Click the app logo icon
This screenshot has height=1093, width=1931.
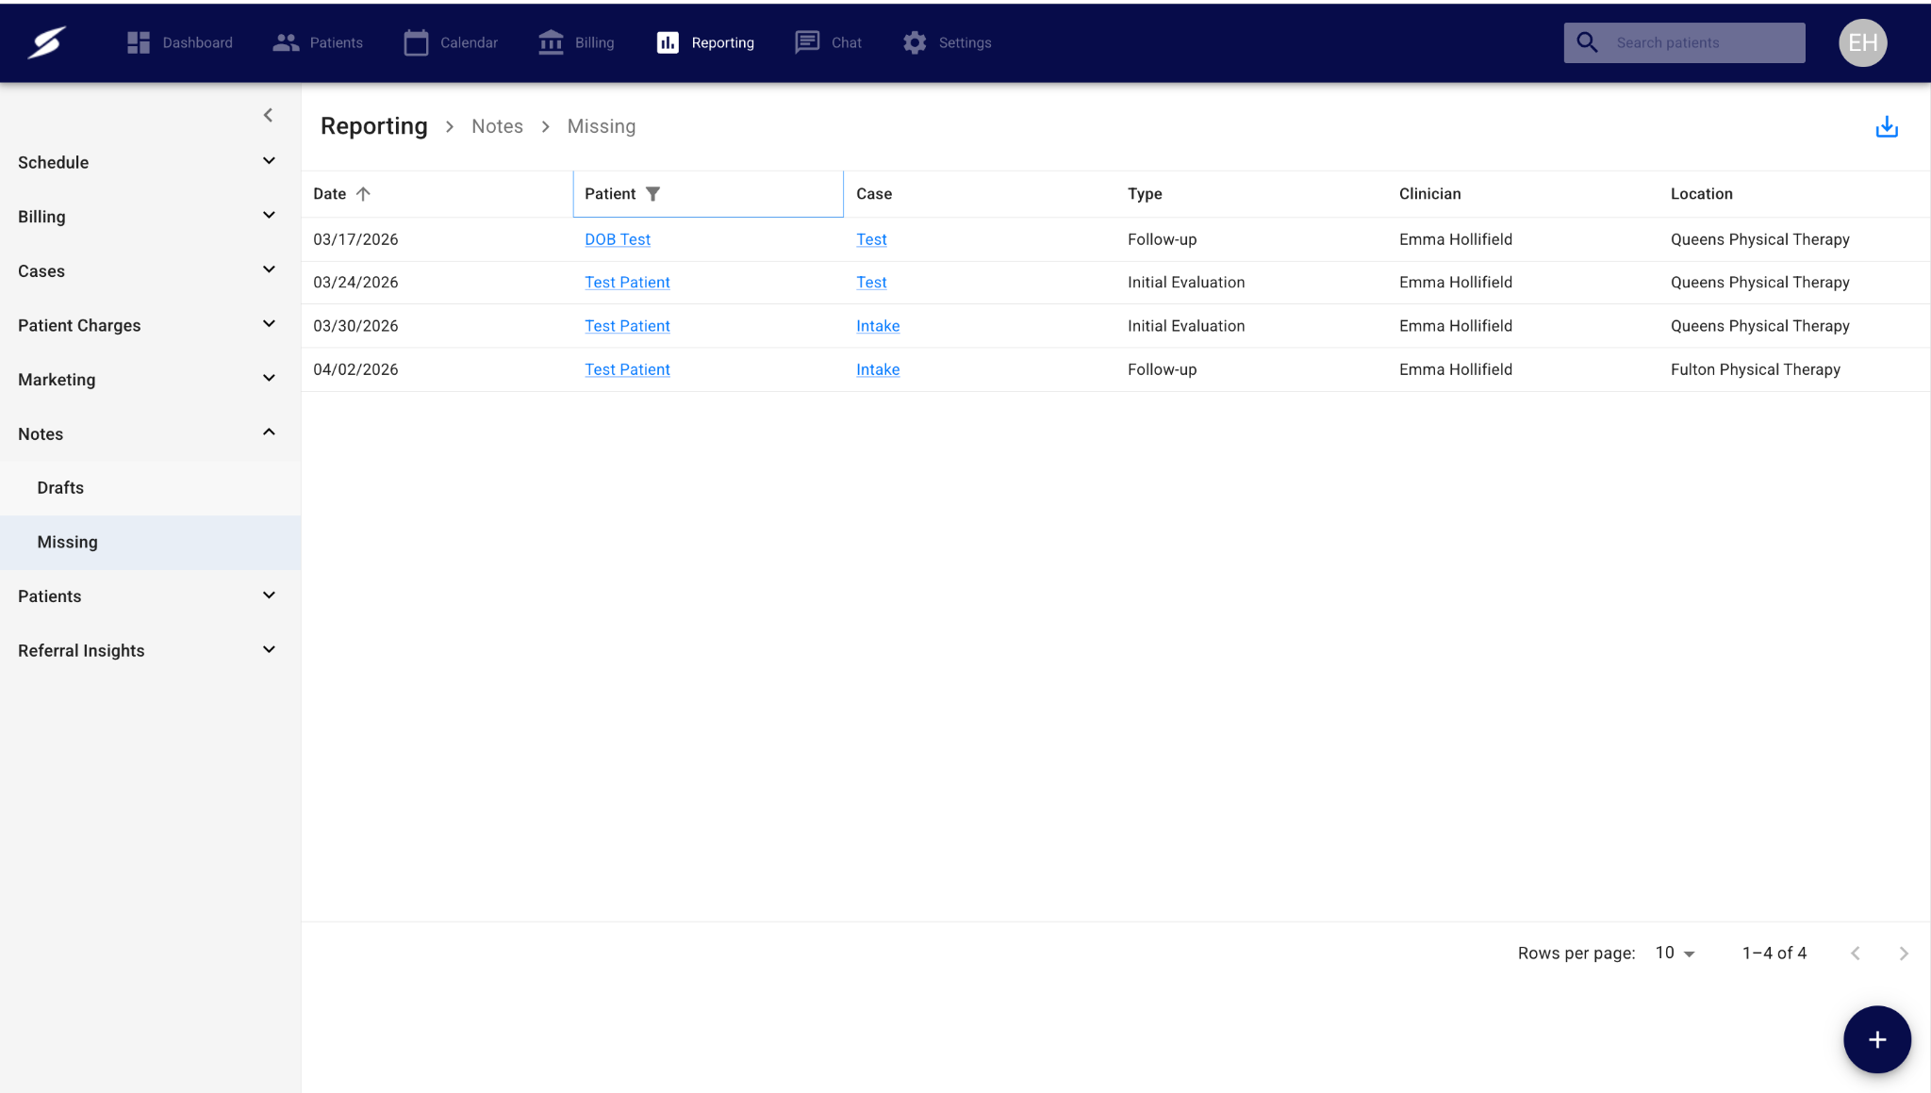pos(46,42)
